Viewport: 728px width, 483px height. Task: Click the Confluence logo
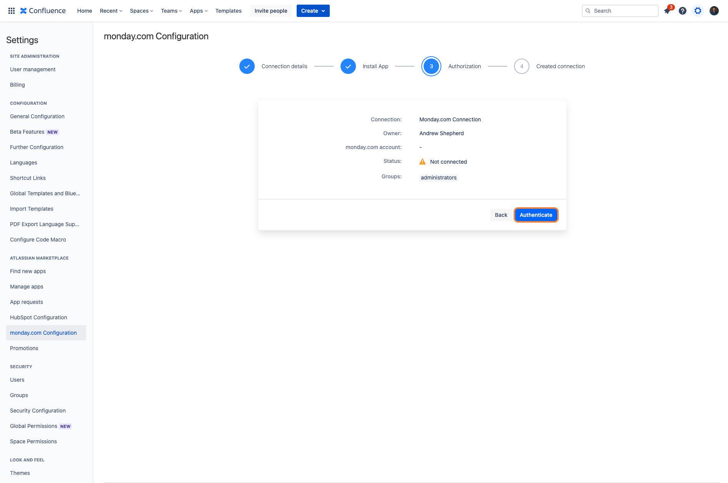coord(43,11)
